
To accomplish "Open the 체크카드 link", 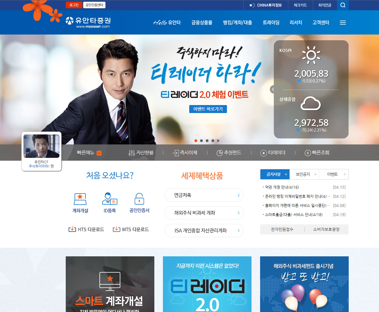I will (300, 5).
